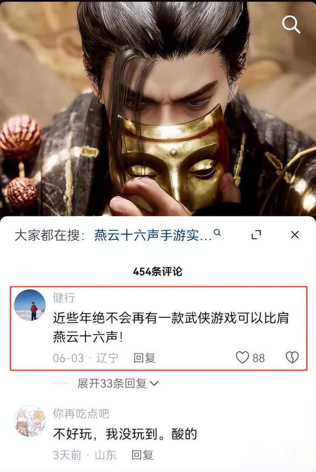
Task: Dislike 健行's comment with the broken heart
Action: [x=292, y=357]
